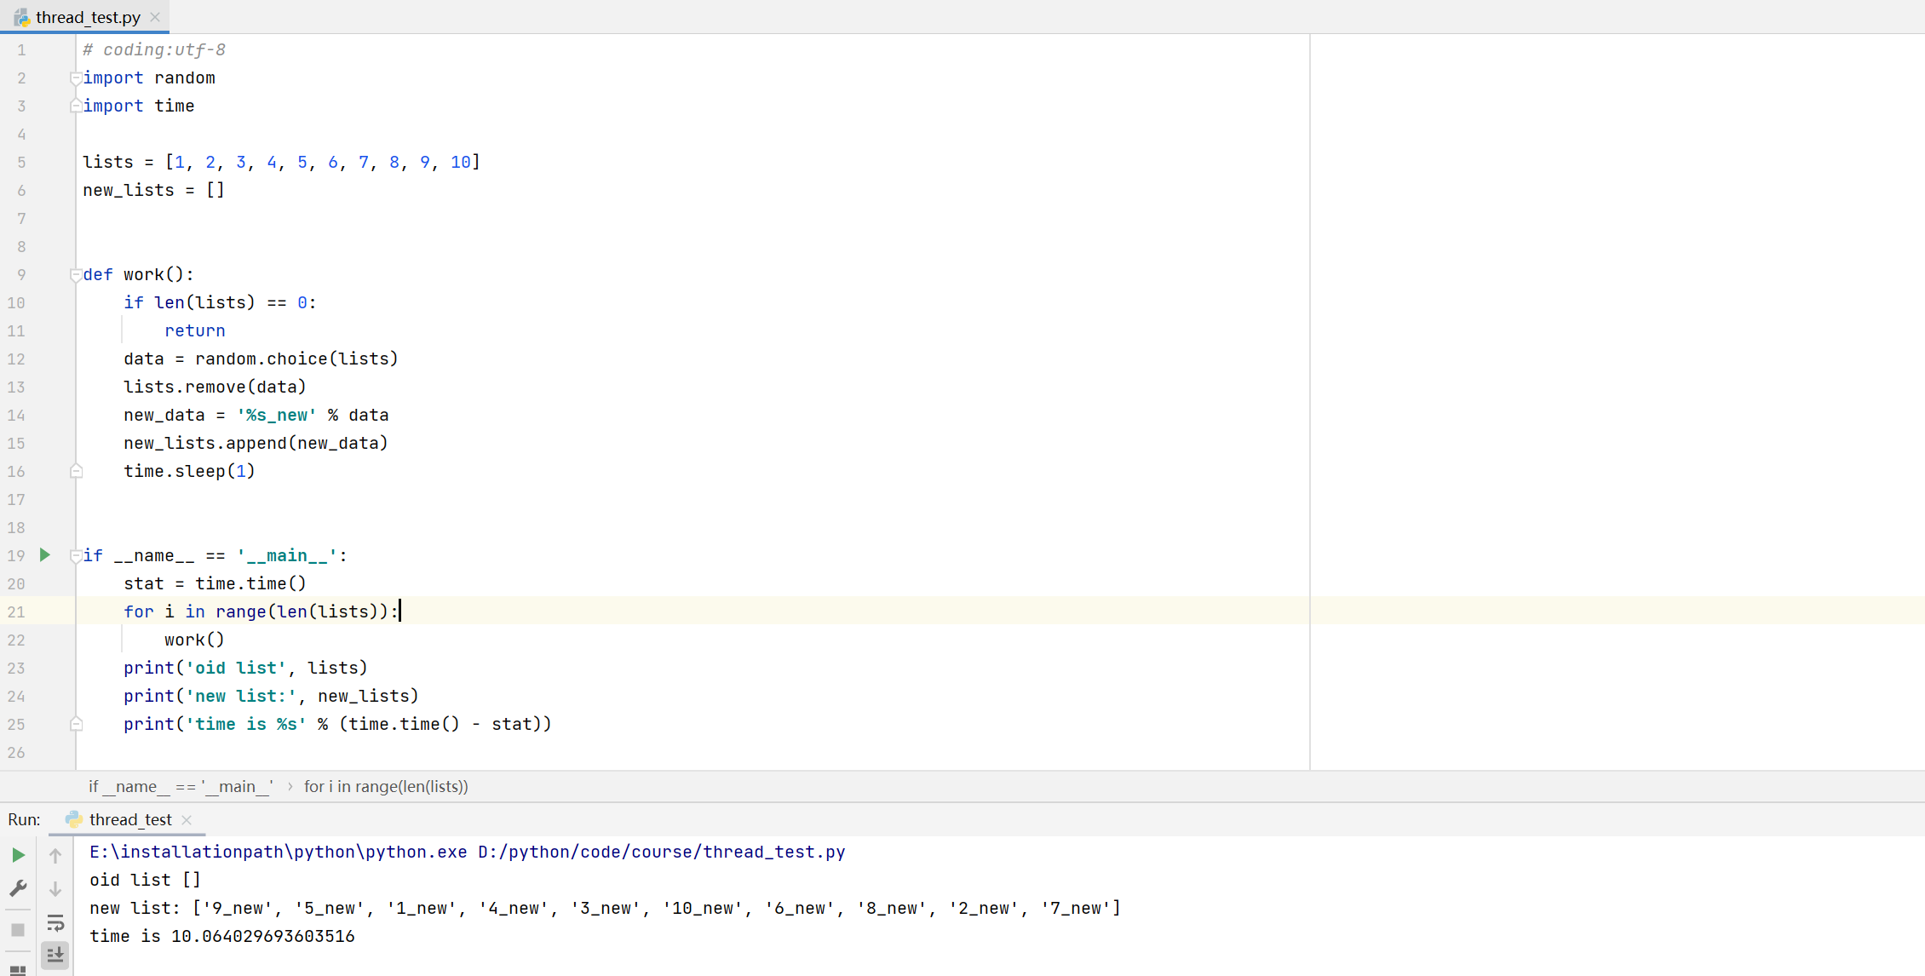Click on 'time.sleep(1)' line
This screenshot has width=1925, height=976.
189,471
